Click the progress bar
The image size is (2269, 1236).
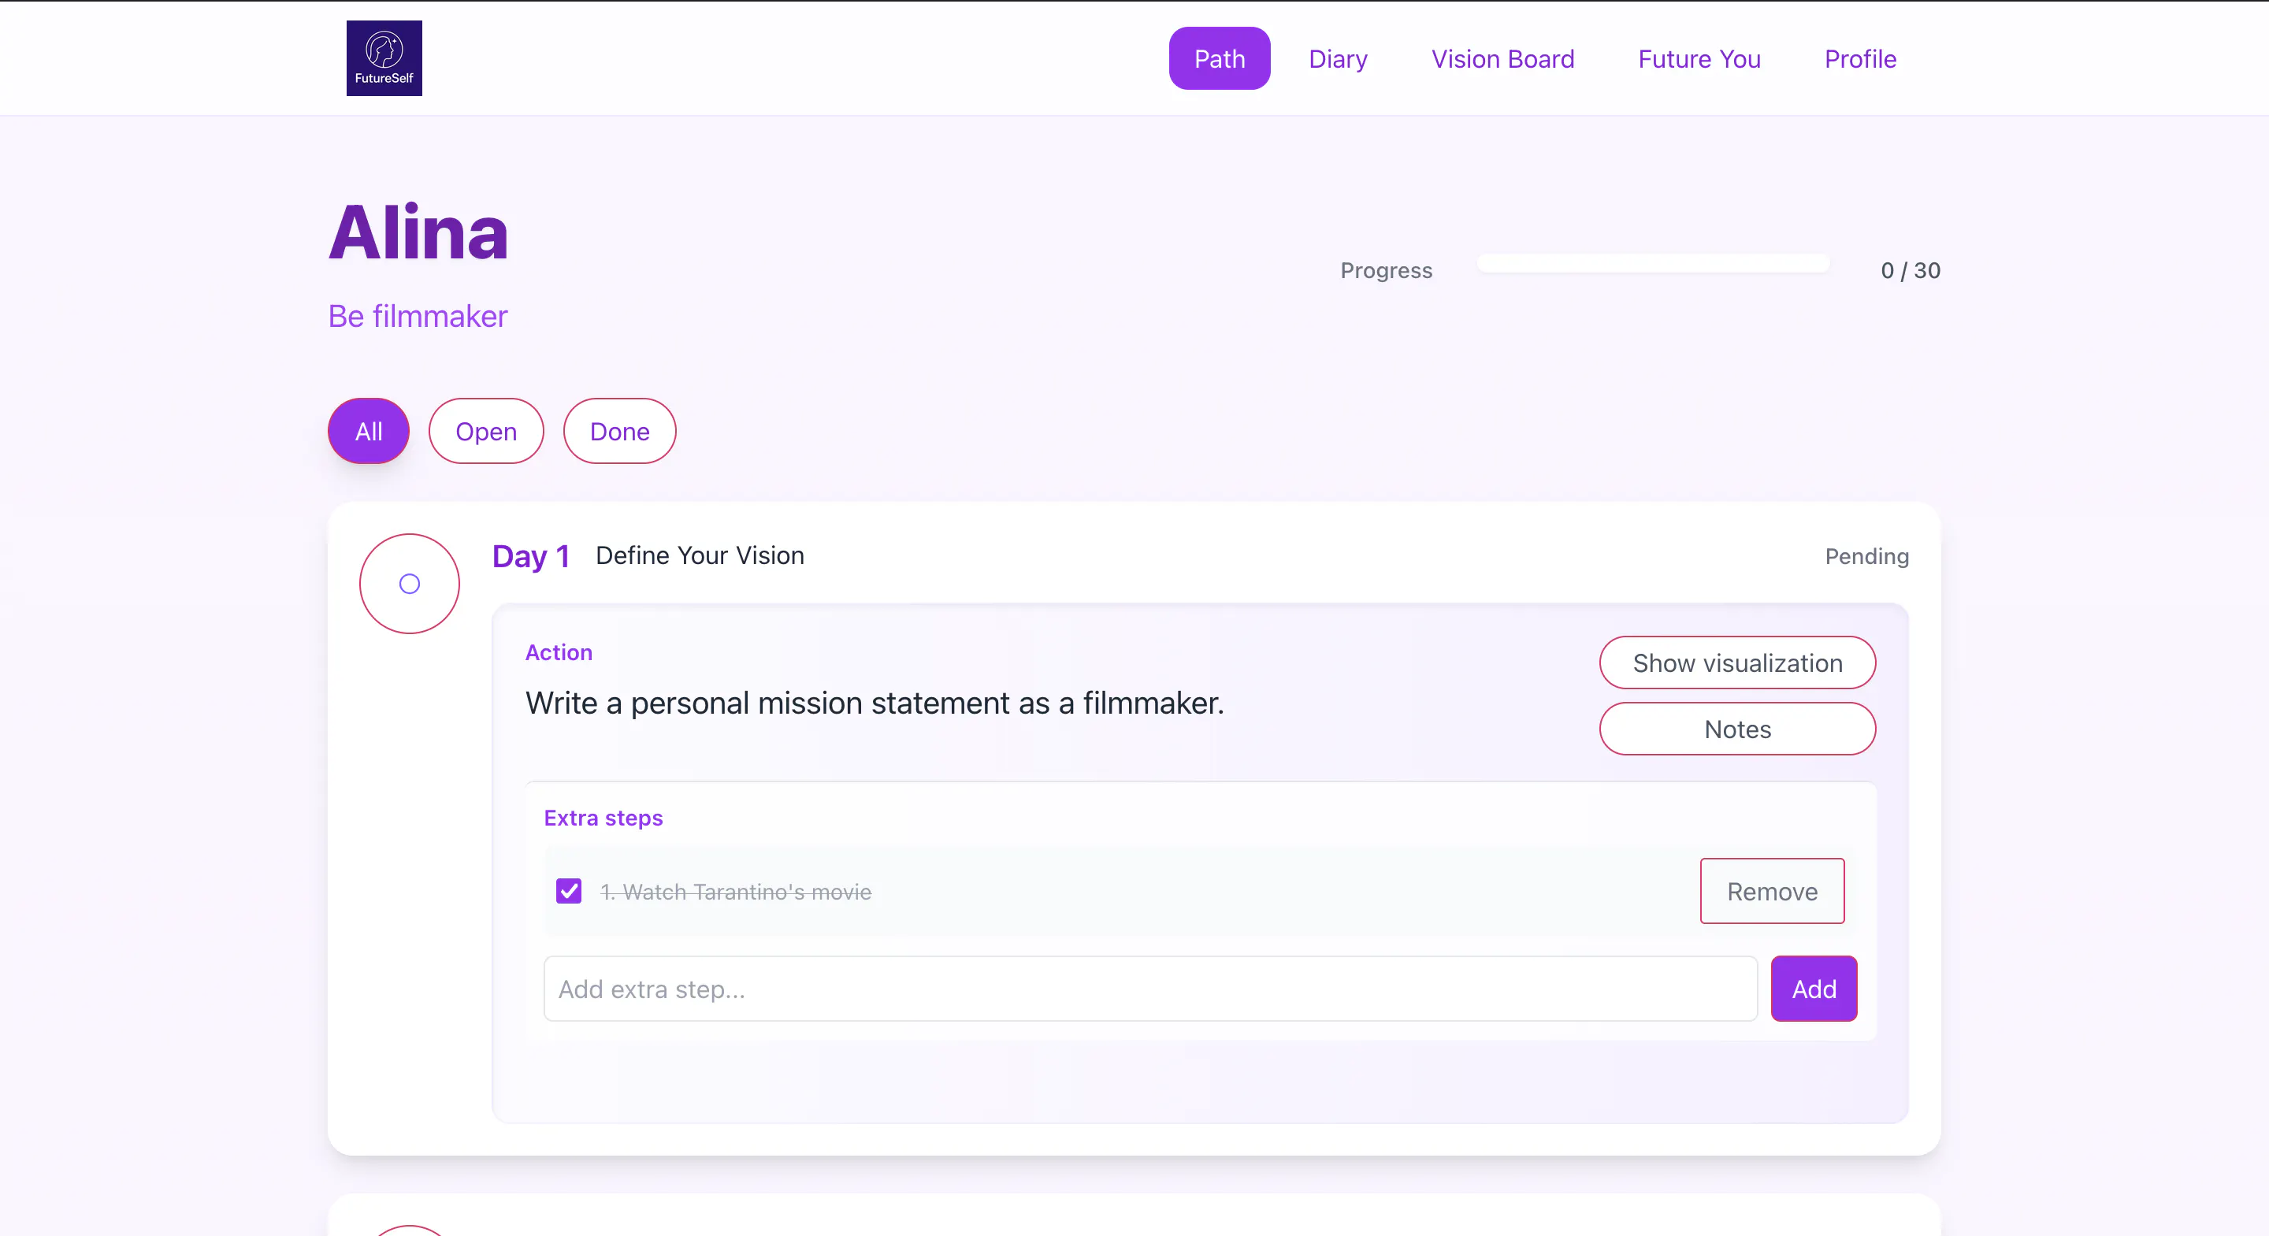coord(1654,263)
